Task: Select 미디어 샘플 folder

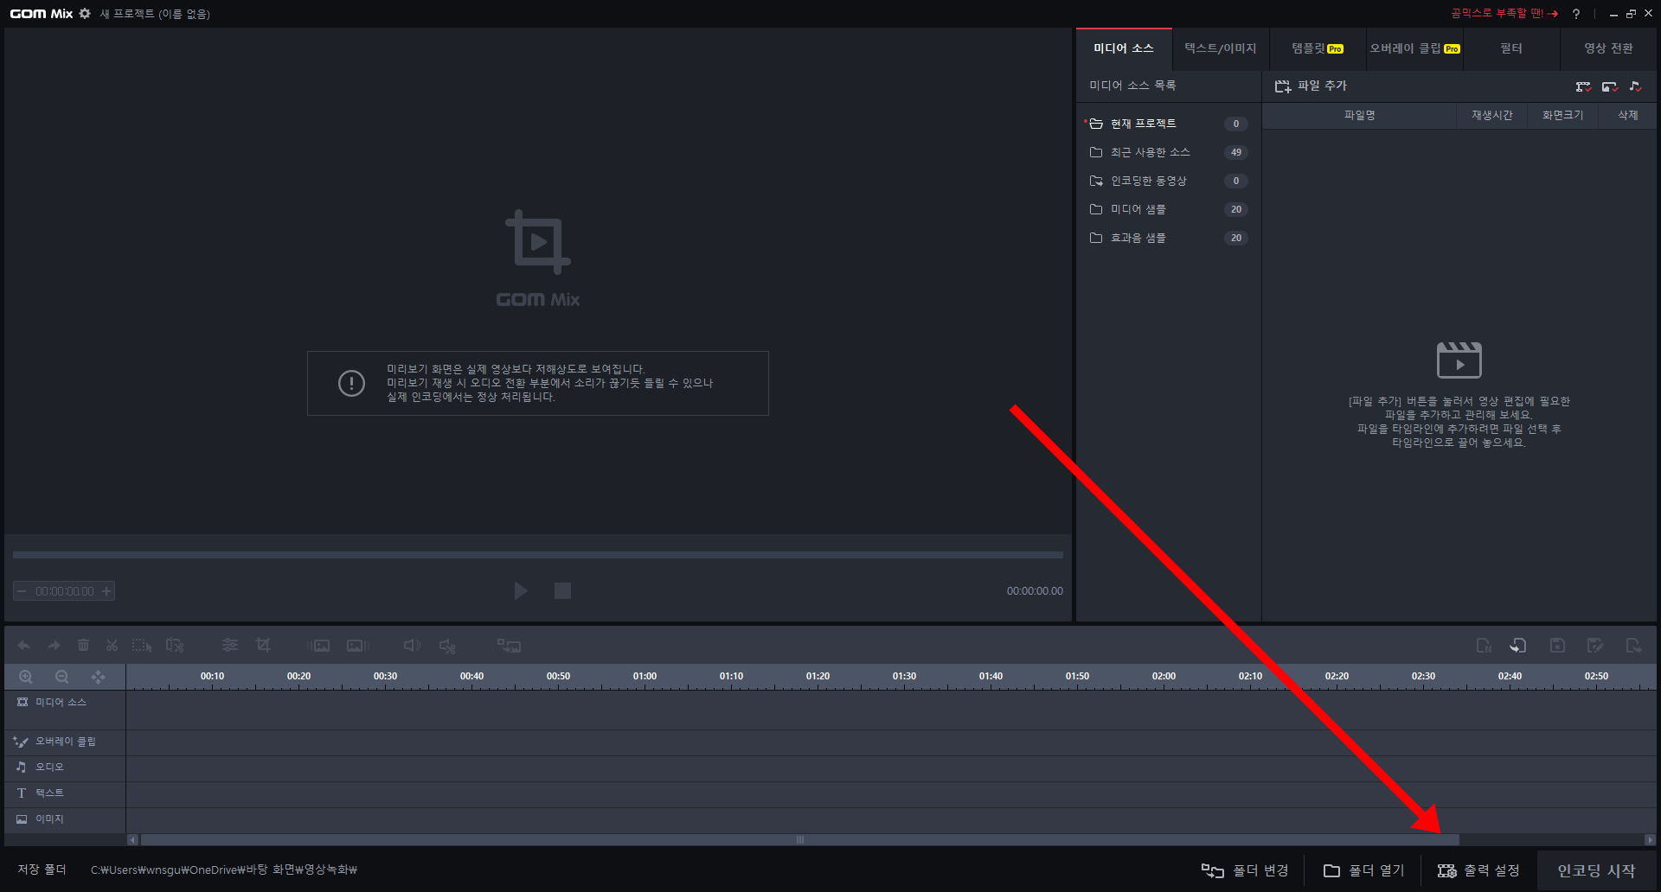Action: [x=1168, y=209]
